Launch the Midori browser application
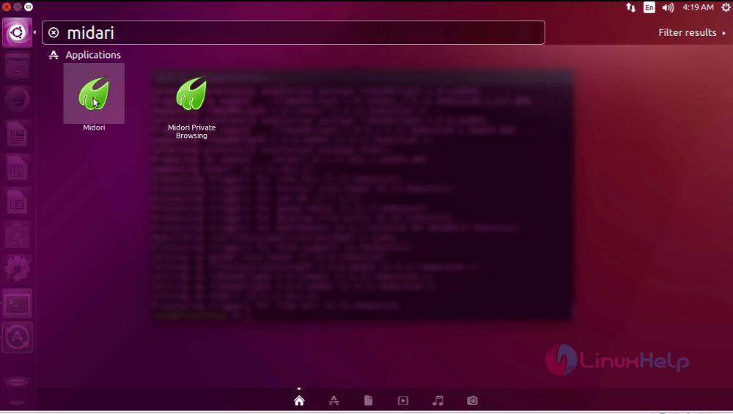Screen dimensions: 733x414 [x=94, y=95]
